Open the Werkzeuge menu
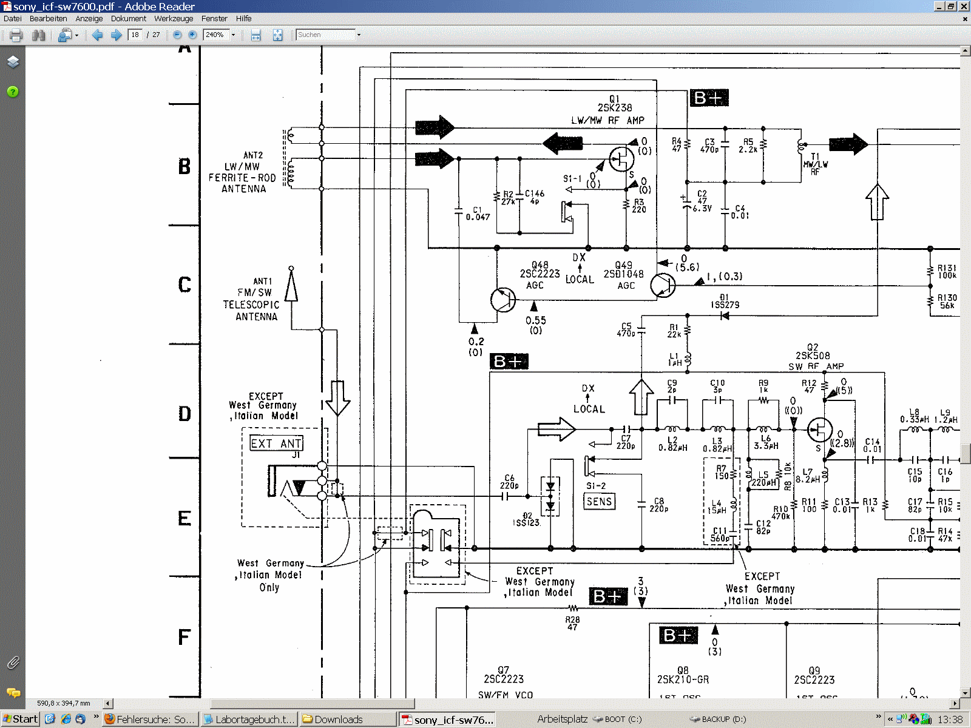Image resolution: width=971 pixels, height=728 pixels. point(174,19)
